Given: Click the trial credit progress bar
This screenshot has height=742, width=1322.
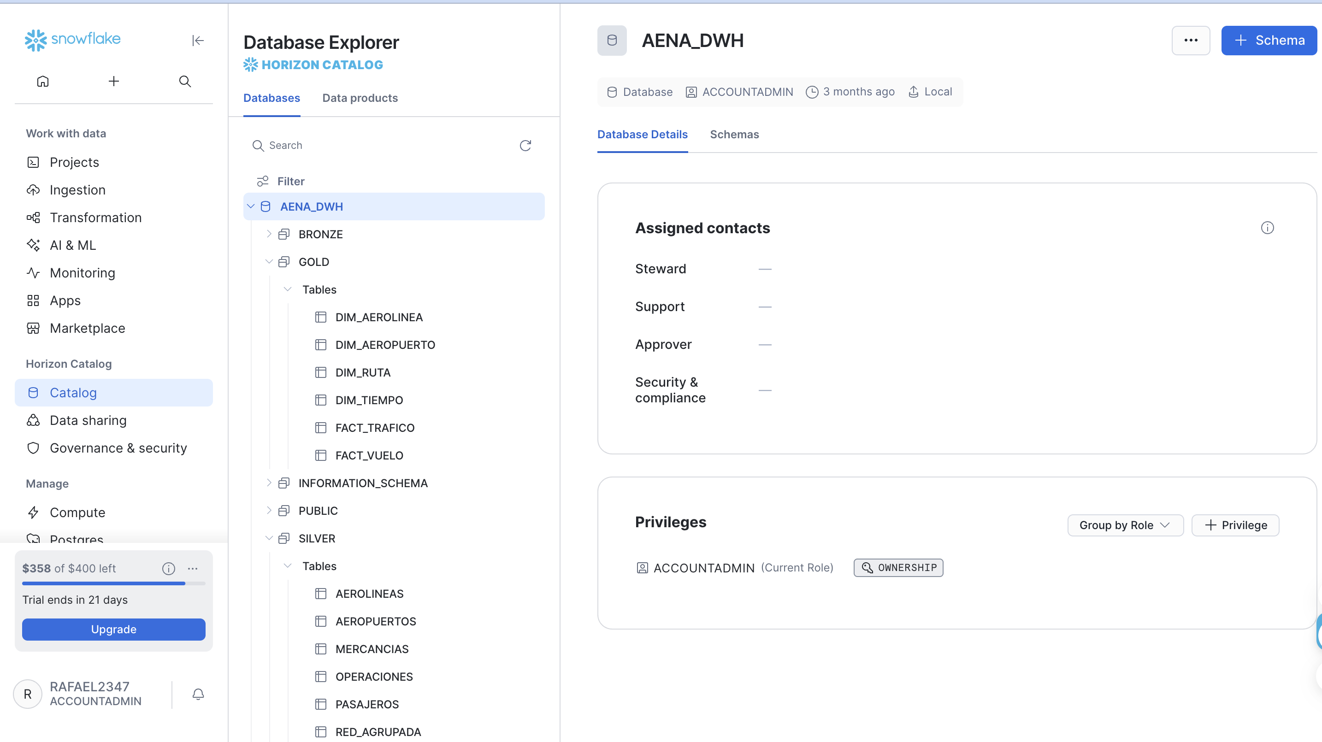Looking at the screenshot, I should tap(114, 583).
